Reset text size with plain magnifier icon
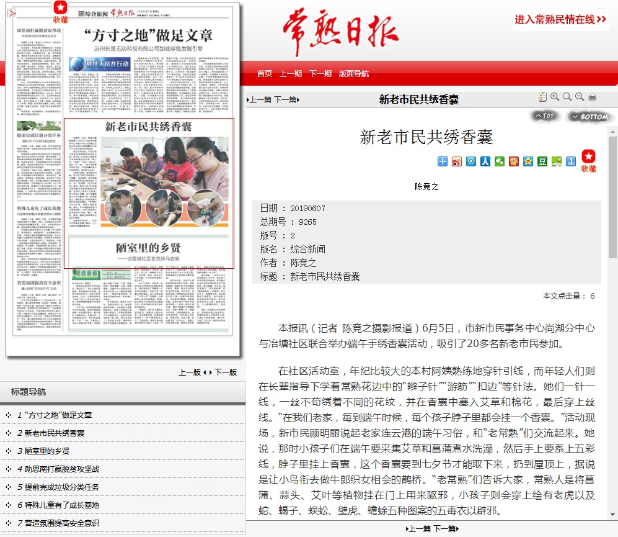618x537 pixels. pos(567,97)
